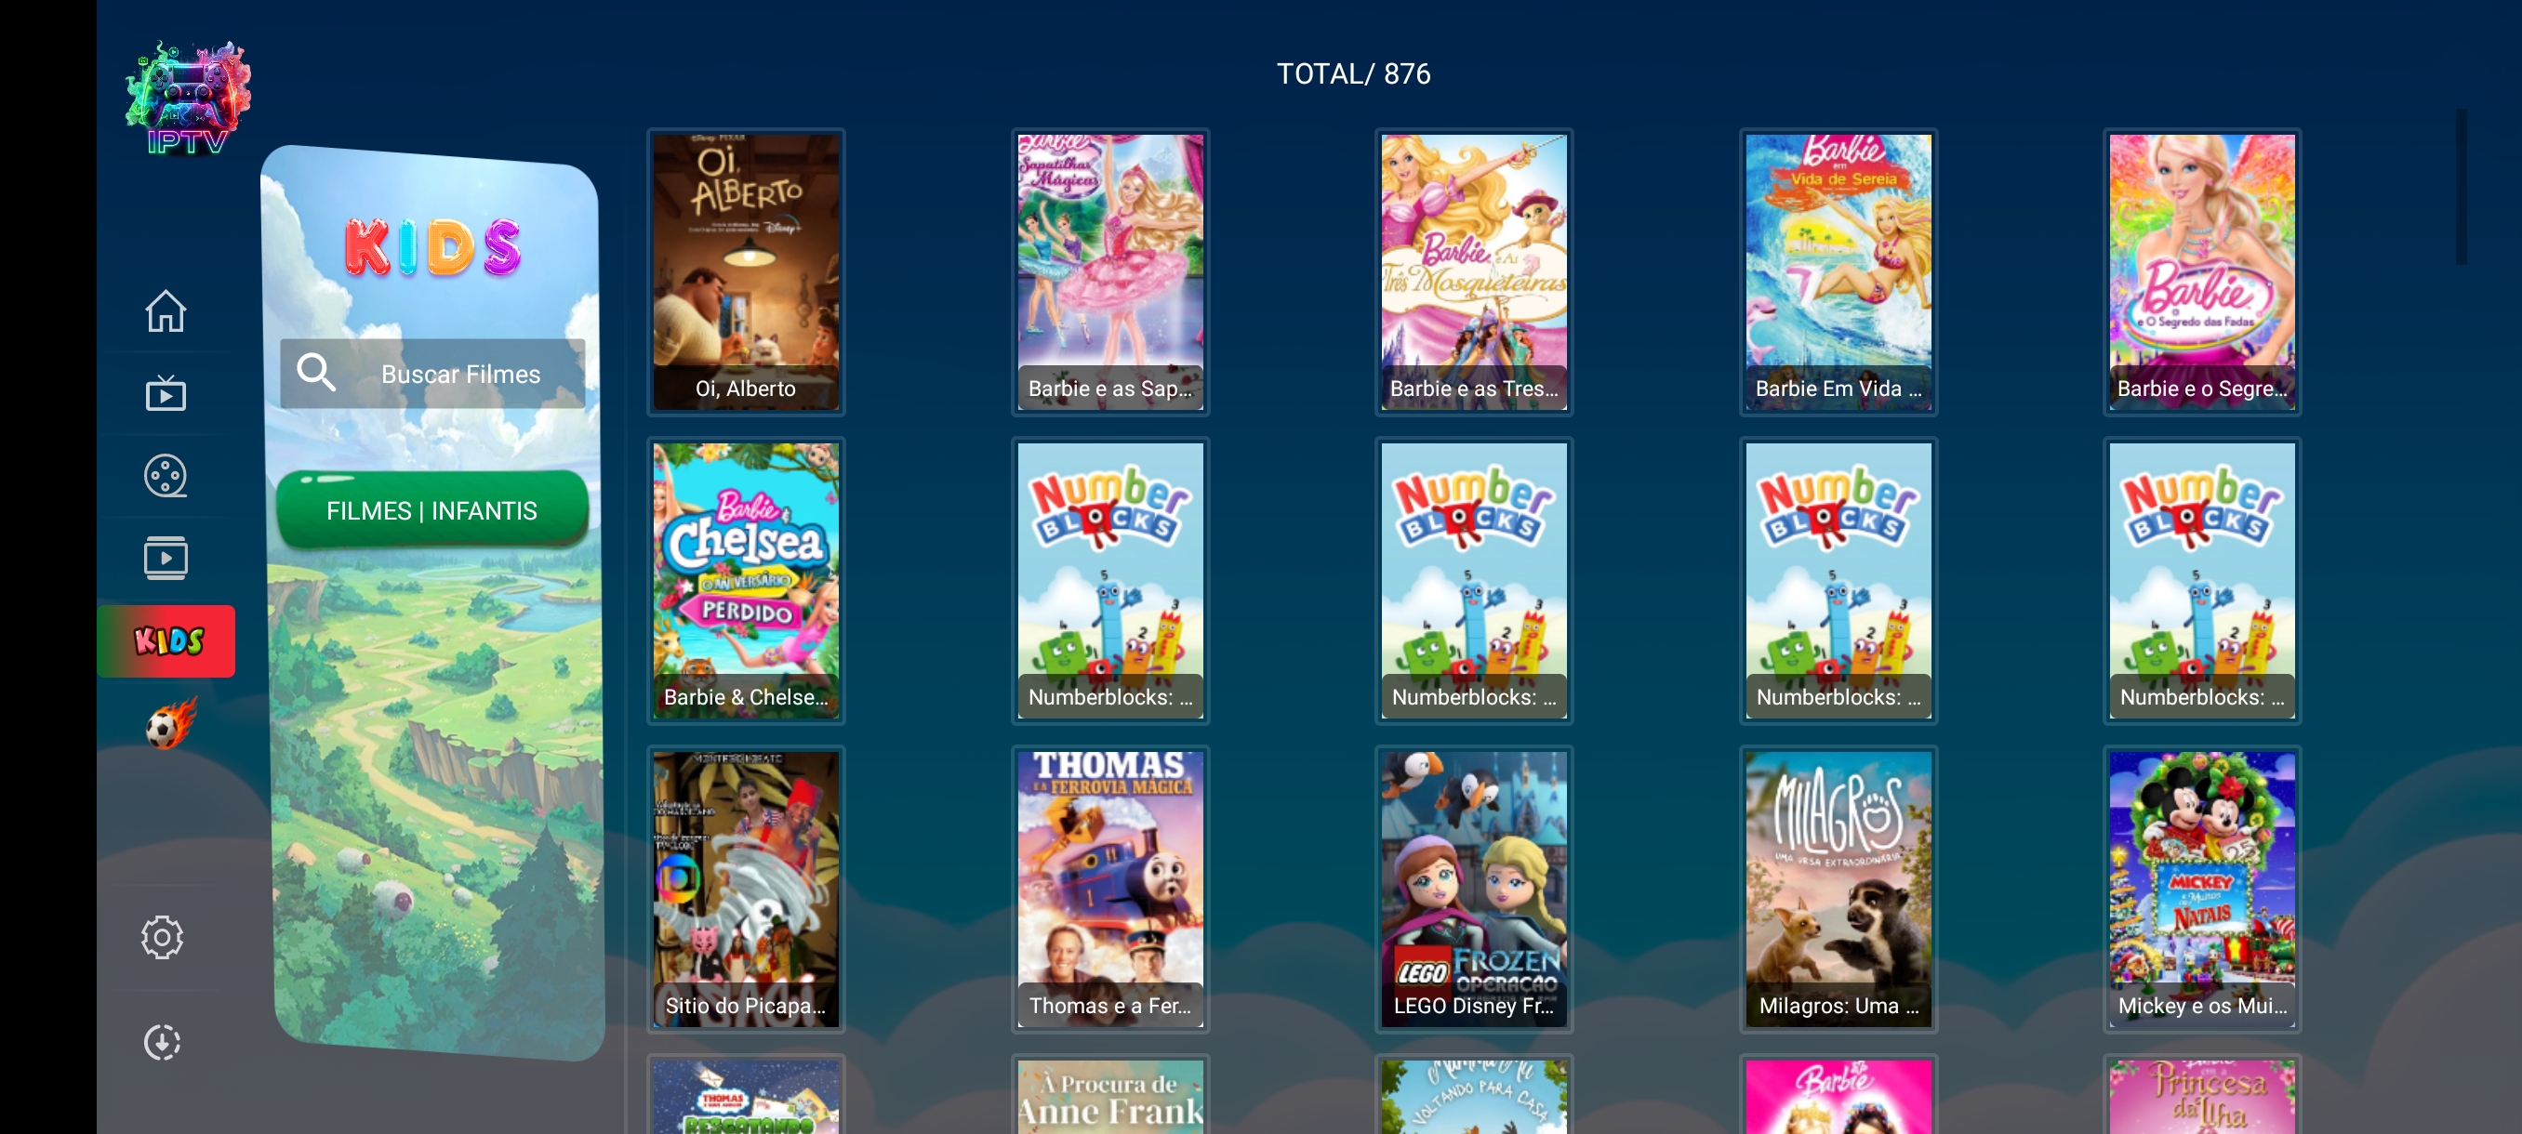This screenshot has width=2522, height=1134.
Task: Open the Voltando Para Casa poster
Action: [1473, 1095]
